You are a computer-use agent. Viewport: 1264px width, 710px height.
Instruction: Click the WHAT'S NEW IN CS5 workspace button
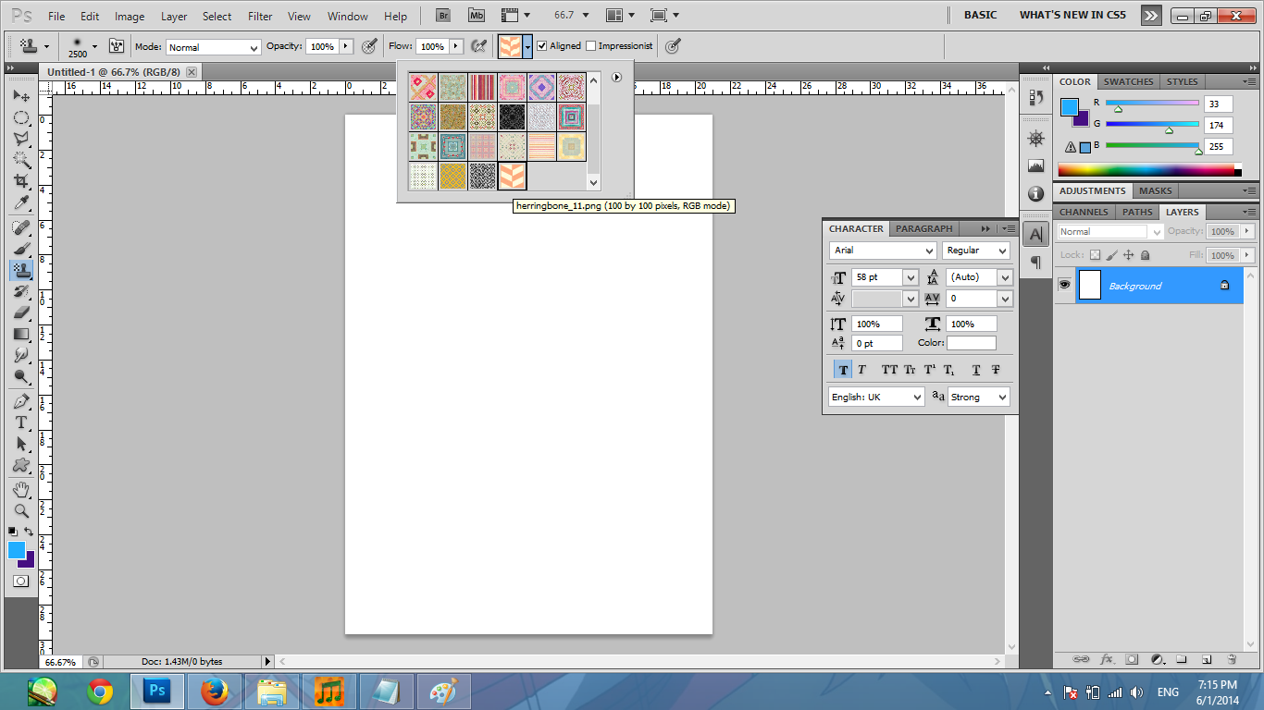point(1072,16)
